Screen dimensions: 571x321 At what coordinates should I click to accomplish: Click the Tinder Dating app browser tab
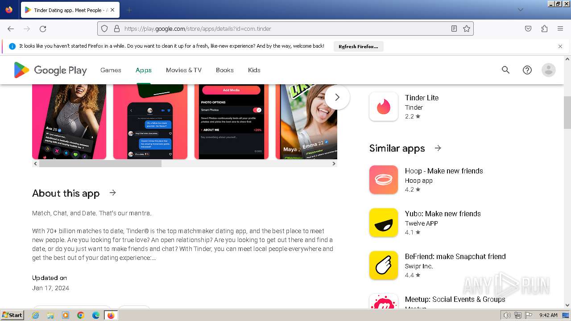pyautogui.click(x=70, y=10)
